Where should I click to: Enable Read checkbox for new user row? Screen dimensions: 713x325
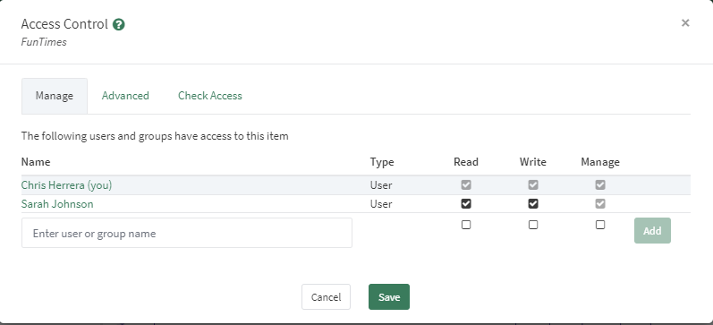tap(466, 225)
